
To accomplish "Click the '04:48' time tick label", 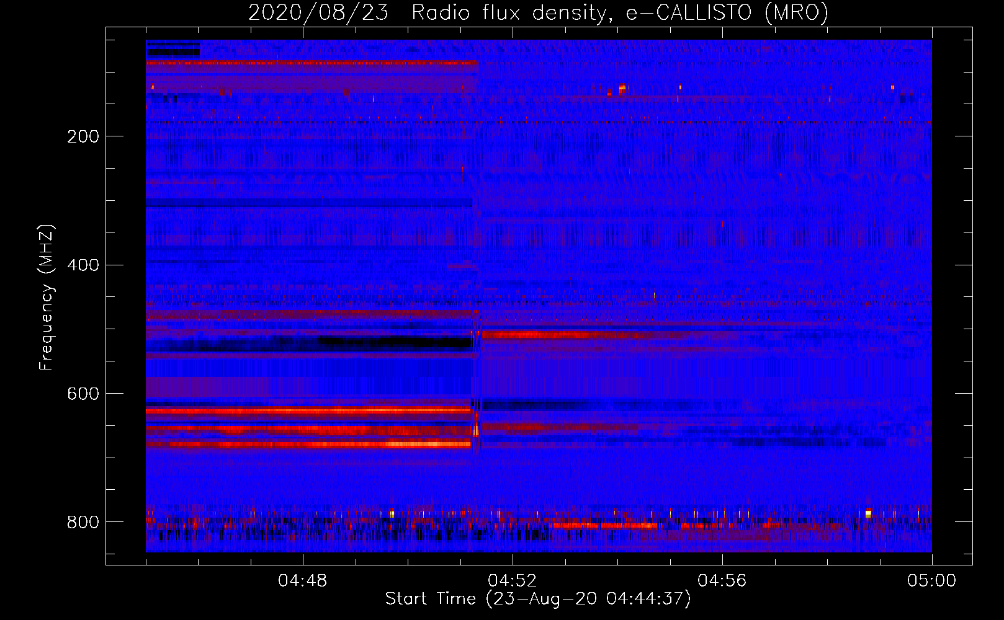I will click(x=303, y=581).
